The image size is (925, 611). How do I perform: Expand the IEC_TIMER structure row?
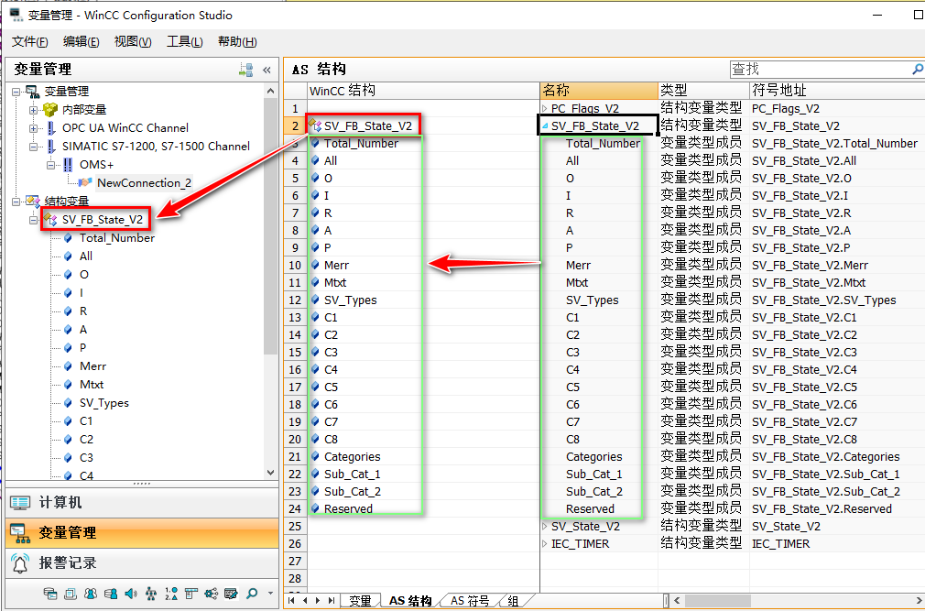click(x=545, y=544)
